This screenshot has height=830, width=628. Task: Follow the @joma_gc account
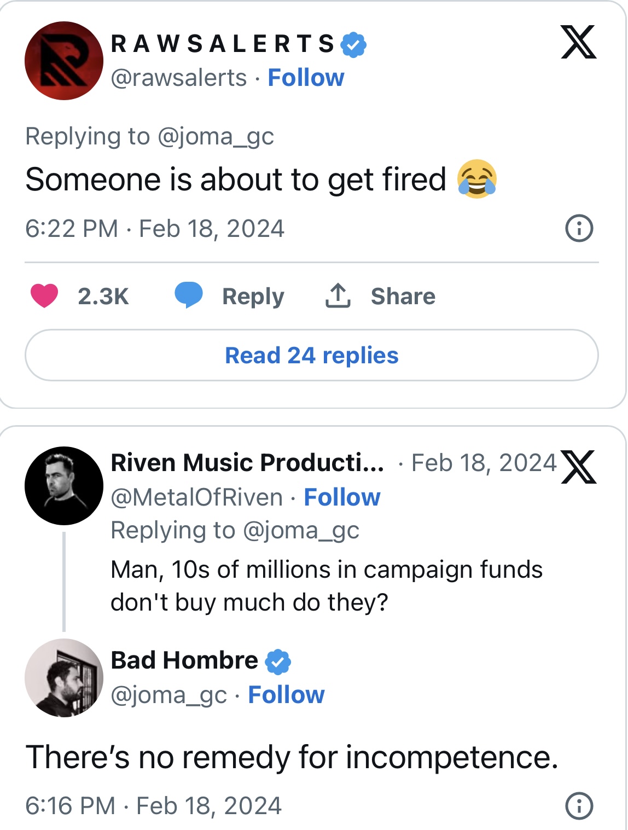pyautogui.click(x=286, y=695)
